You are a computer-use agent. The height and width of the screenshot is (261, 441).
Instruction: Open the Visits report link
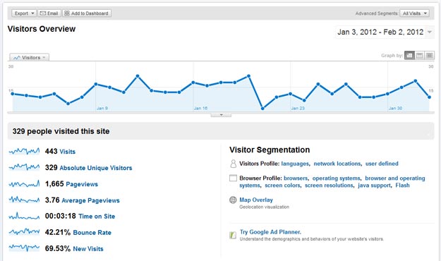(68, 152)
